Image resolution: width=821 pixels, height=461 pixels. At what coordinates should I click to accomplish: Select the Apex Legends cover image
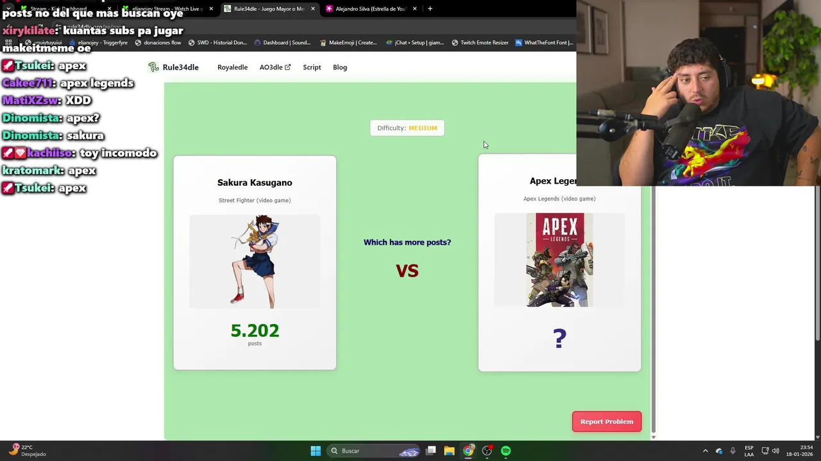click(559, 260)
